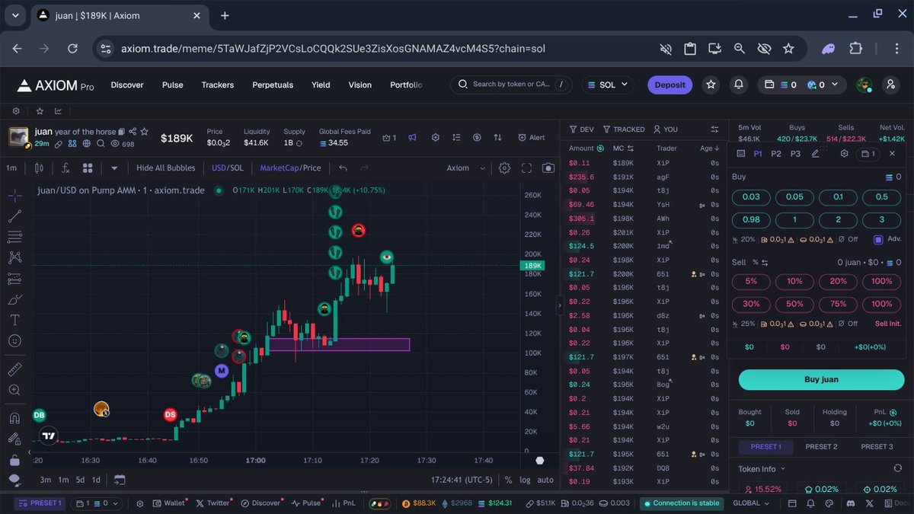The width and height of the screenshot is (914, 514).
Task: Open the chart layout grid templates
Action: click(x=88, y=168)
